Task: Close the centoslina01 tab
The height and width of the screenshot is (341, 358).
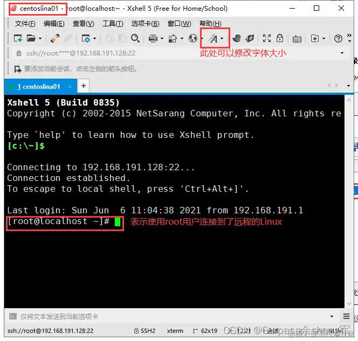Action: (x=70, y=86)
